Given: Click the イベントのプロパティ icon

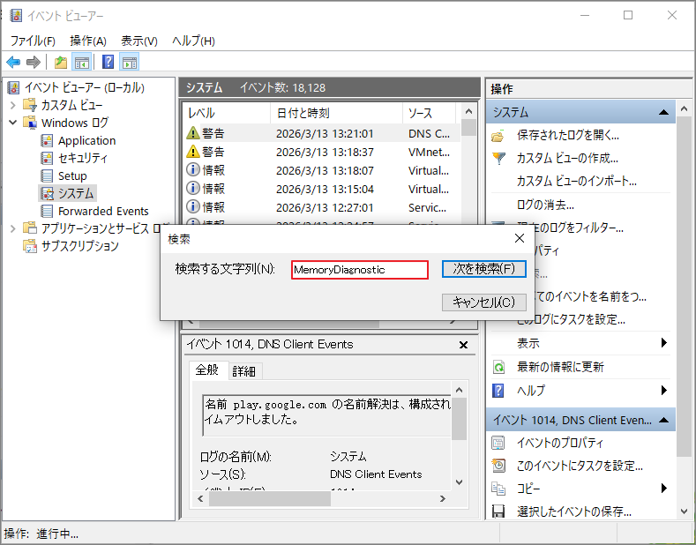Looking at the screenshot, I should click(x=498, y=443).
